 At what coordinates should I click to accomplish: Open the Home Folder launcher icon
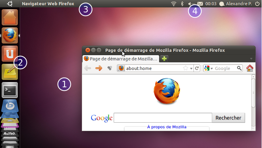click(10, 17)
